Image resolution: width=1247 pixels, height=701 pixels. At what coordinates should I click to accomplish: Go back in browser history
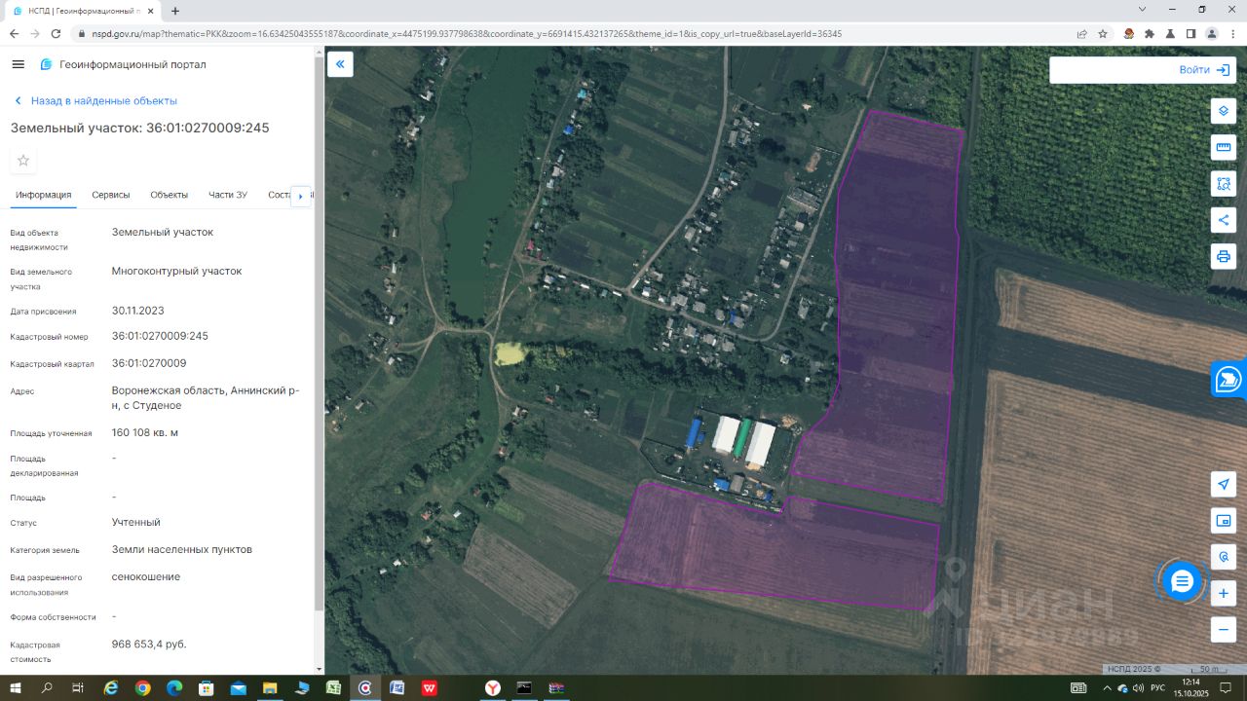point(14,33)
